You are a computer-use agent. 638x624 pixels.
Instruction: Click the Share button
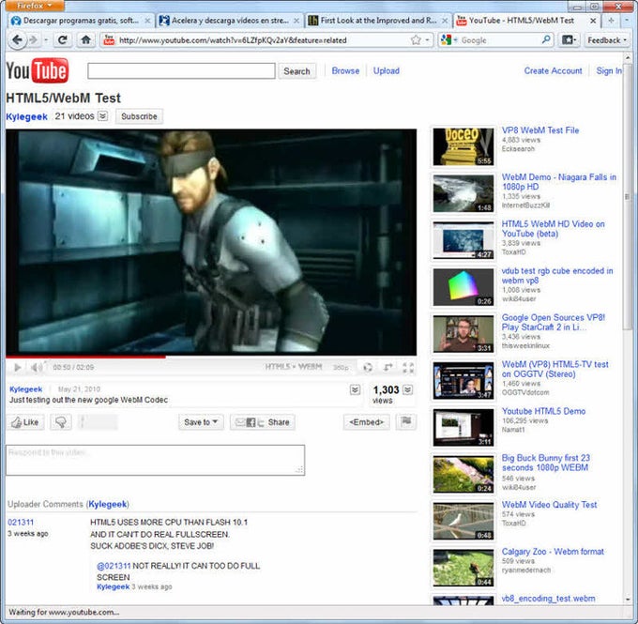click(263, 422)
